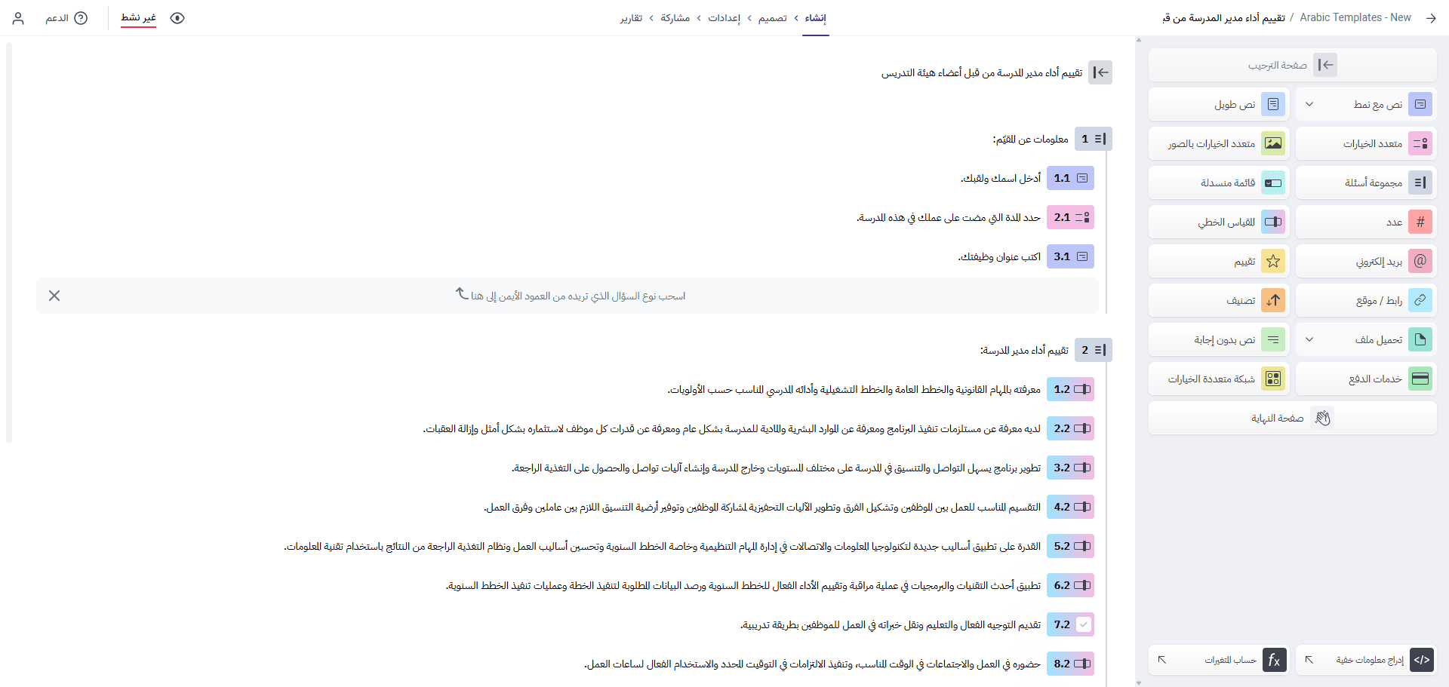The image size is (1449, 687).
Task: Switch to the إعدادات tab
Action: click(x=724, y=18)
